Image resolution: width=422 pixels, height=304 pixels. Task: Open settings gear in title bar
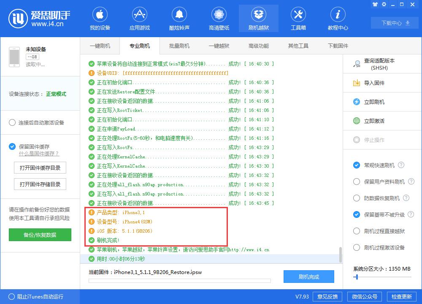pyautogui.click(x=384, y=4)
